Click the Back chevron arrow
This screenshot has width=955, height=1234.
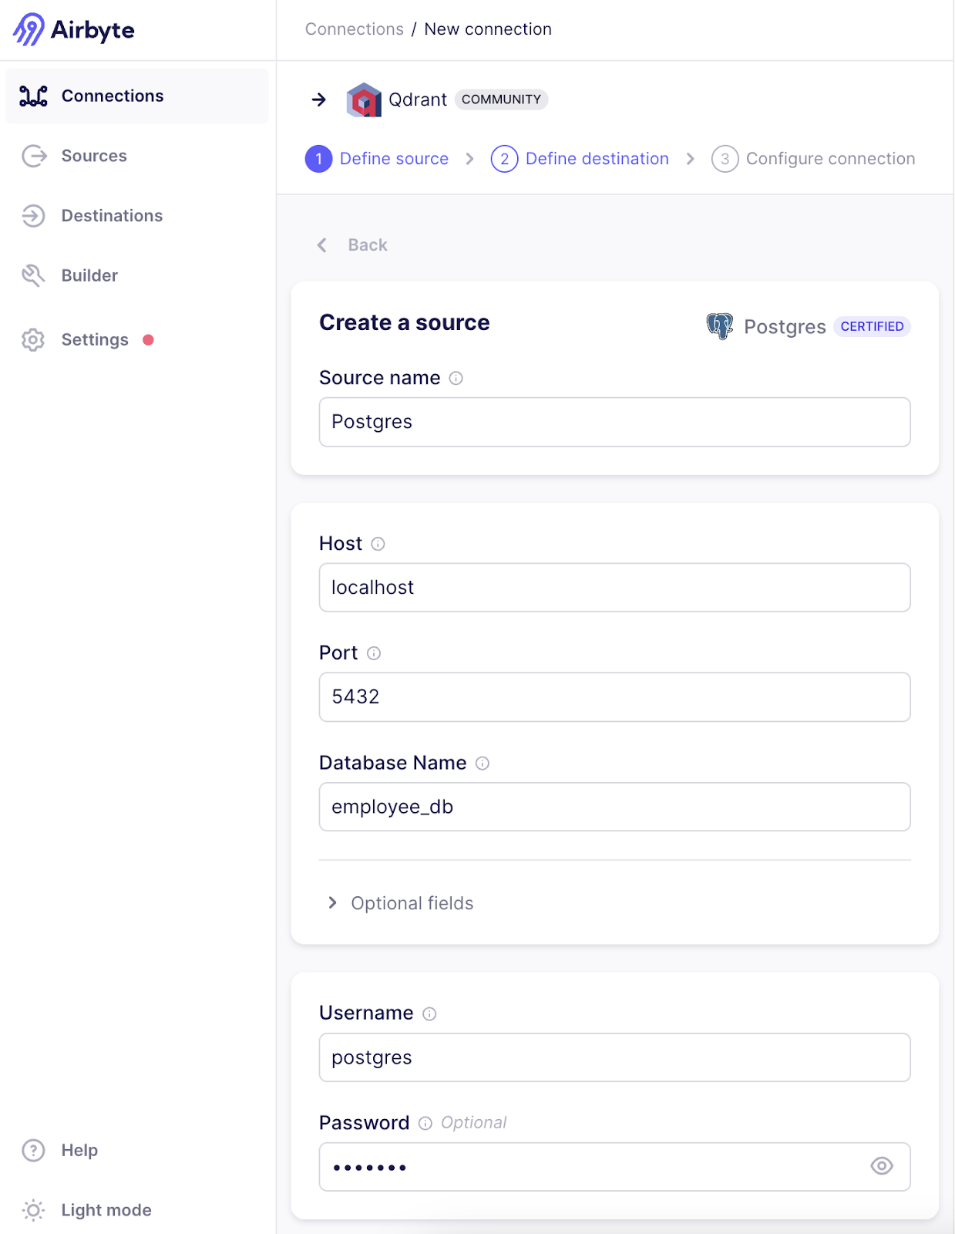322,245
